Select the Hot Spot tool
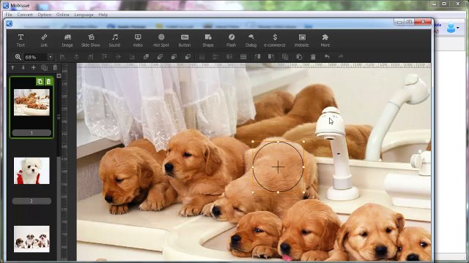This screenshot has width=469, height=263. tap(161, 40)
